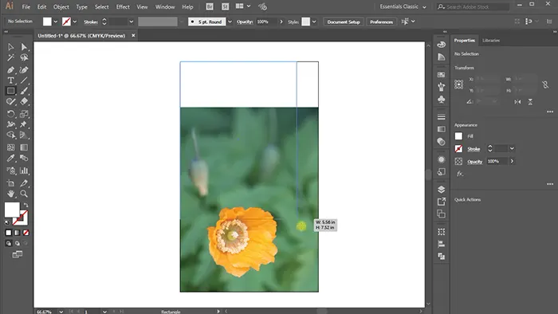Open the fill color dropdown in control bar
The height and width of the screenshot is (314, 558).
pyautogui.click(x=56, y=22)
